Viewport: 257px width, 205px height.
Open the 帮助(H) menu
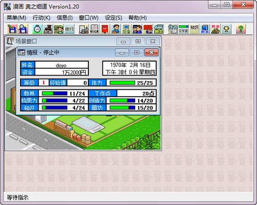[x=138, y=18]
